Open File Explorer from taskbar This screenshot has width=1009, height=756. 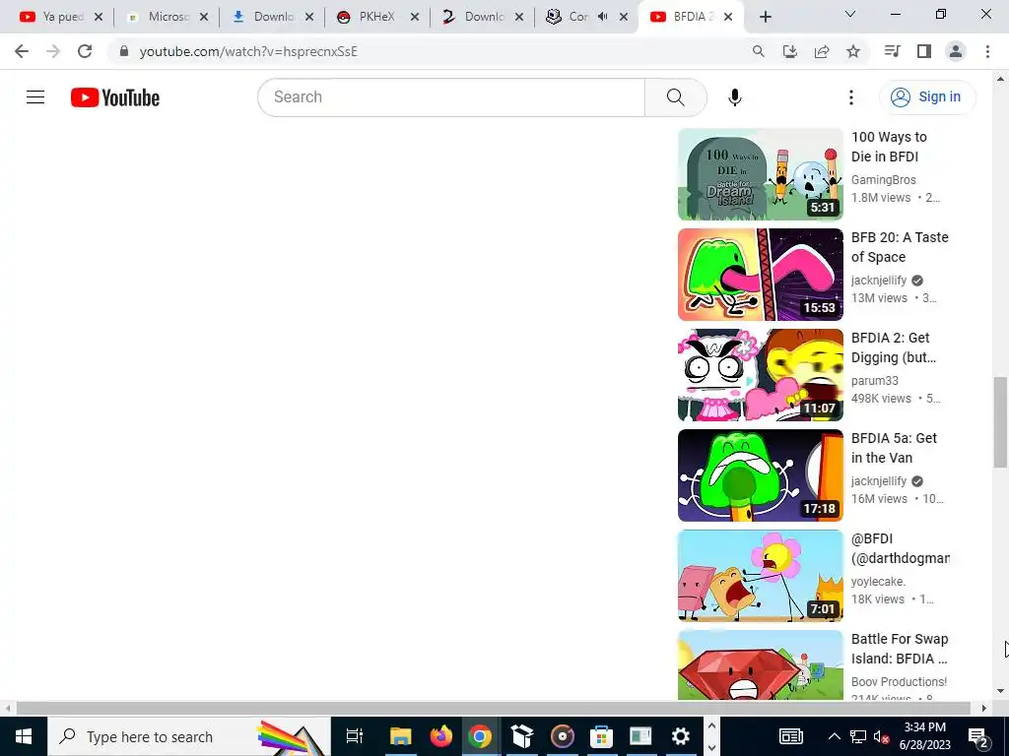coord(400,736)
